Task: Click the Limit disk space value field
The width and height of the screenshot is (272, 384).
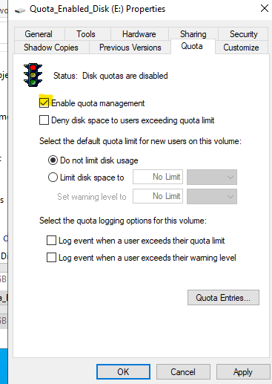Action: [158, 177]
